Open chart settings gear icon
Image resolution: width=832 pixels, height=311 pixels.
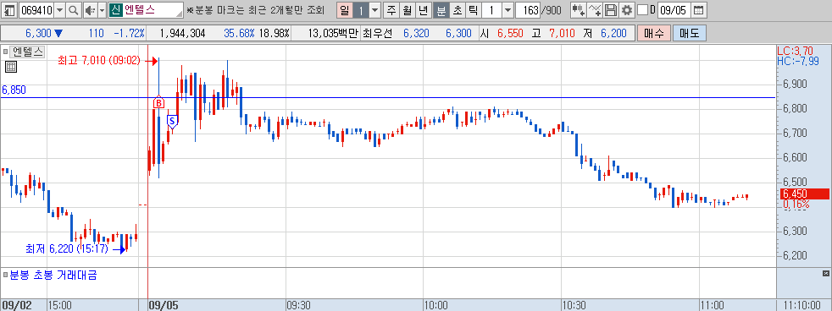tap(627, 10)
